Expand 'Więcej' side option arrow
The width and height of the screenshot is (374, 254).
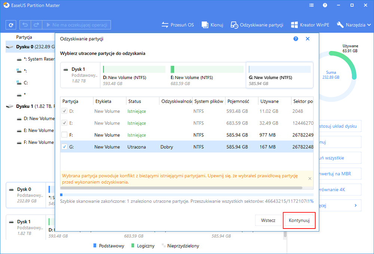[x=356, y=206]
